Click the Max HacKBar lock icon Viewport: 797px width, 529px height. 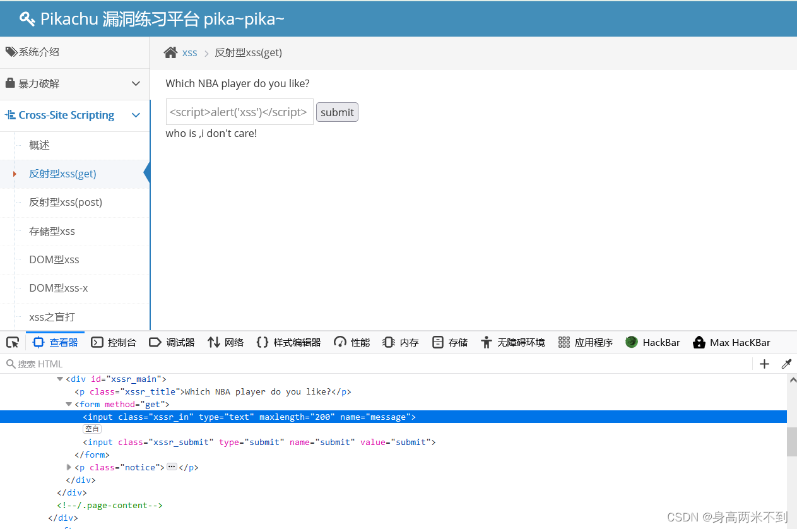pos(699,342)
